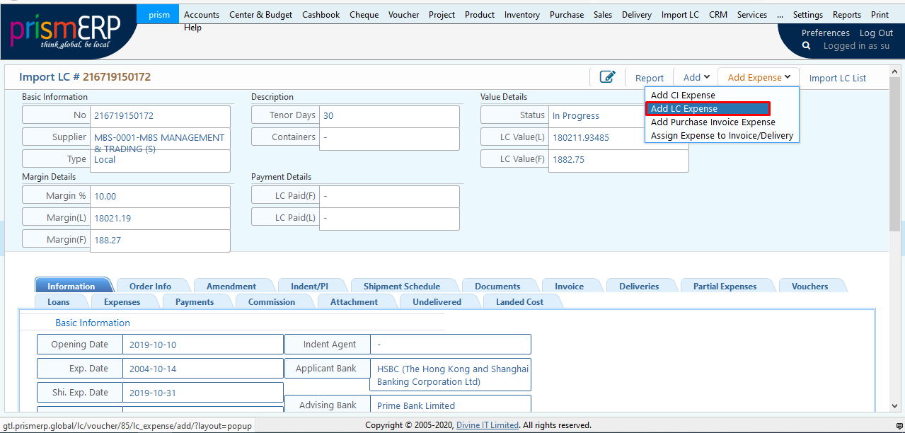
Task: Click the Report button
Action: [649, 76]
